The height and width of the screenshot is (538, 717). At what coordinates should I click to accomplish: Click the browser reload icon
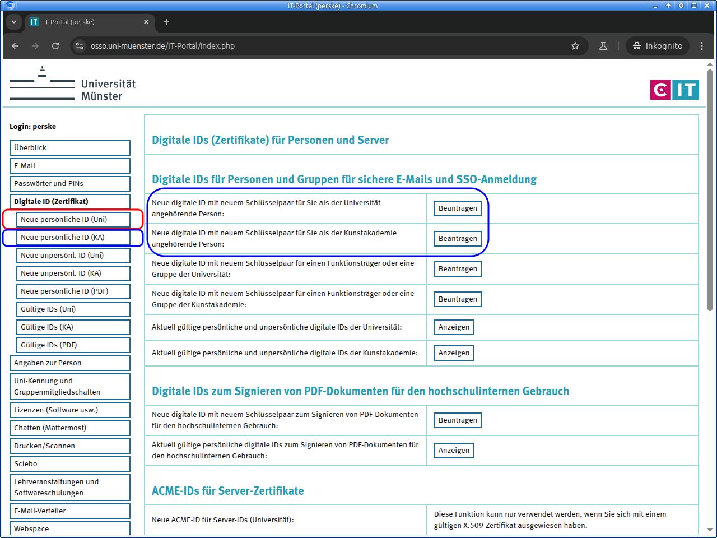click(55, 46)
